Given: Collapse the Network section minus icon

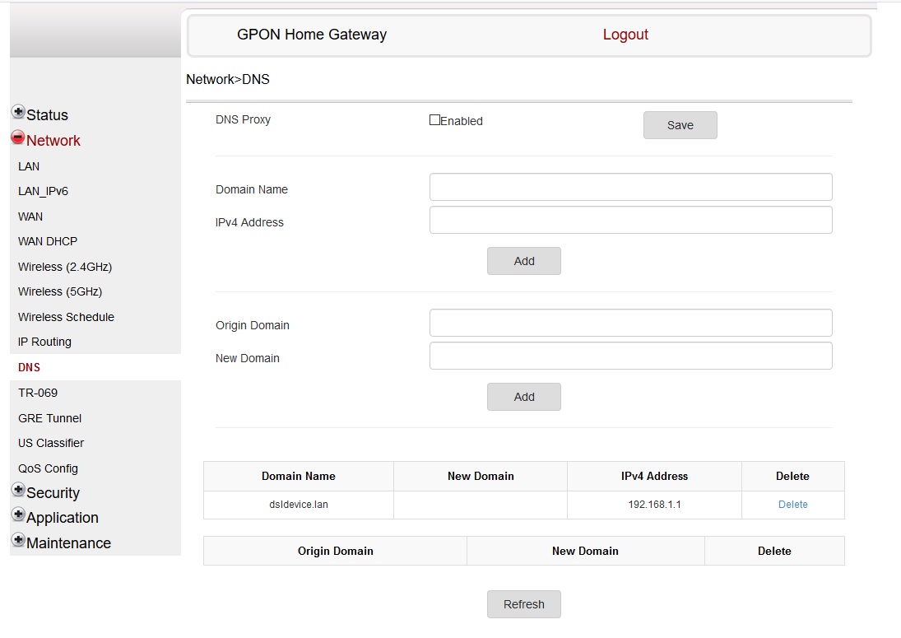Looking at the screenshot, I should (18, 137).
